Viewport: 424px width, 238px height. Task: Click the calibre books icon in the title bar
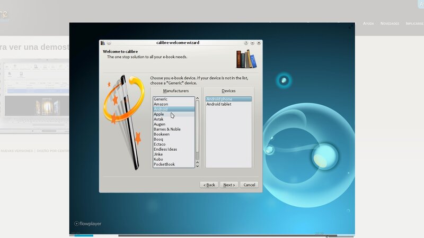103,43
